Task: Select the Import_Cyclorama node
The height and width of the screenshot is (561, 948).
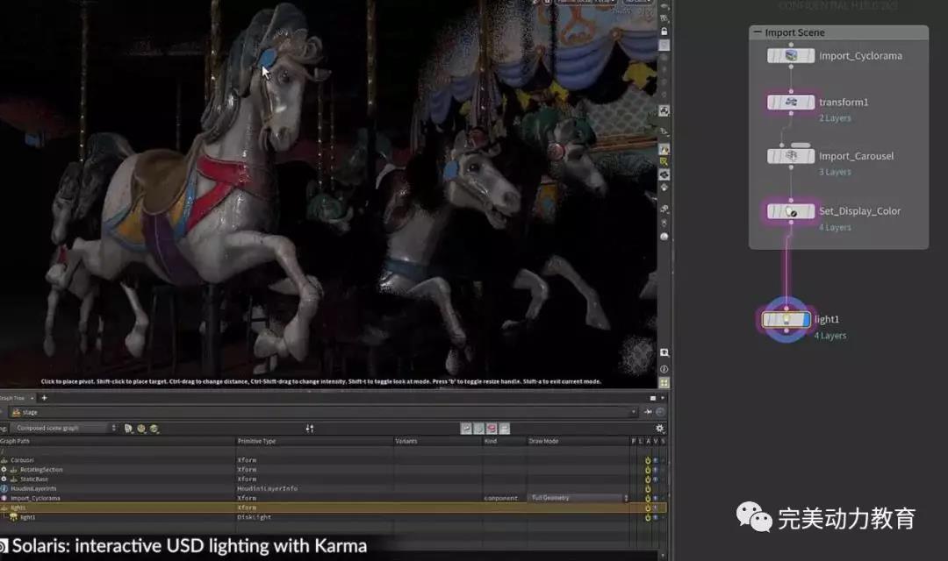Action: [791, 56]
